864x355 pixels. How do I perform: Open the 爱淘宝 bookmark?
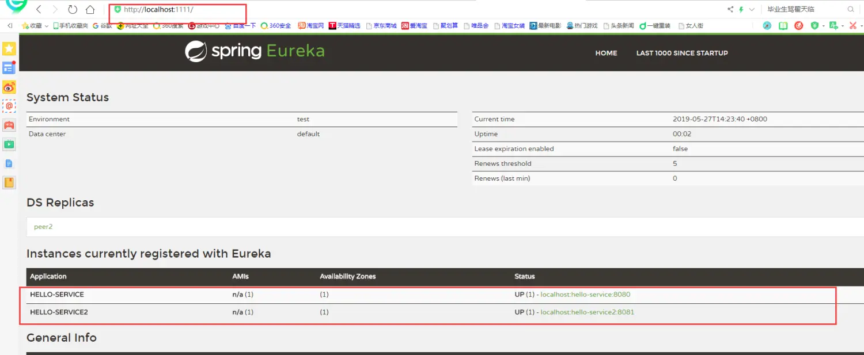(x=415, y=26)
